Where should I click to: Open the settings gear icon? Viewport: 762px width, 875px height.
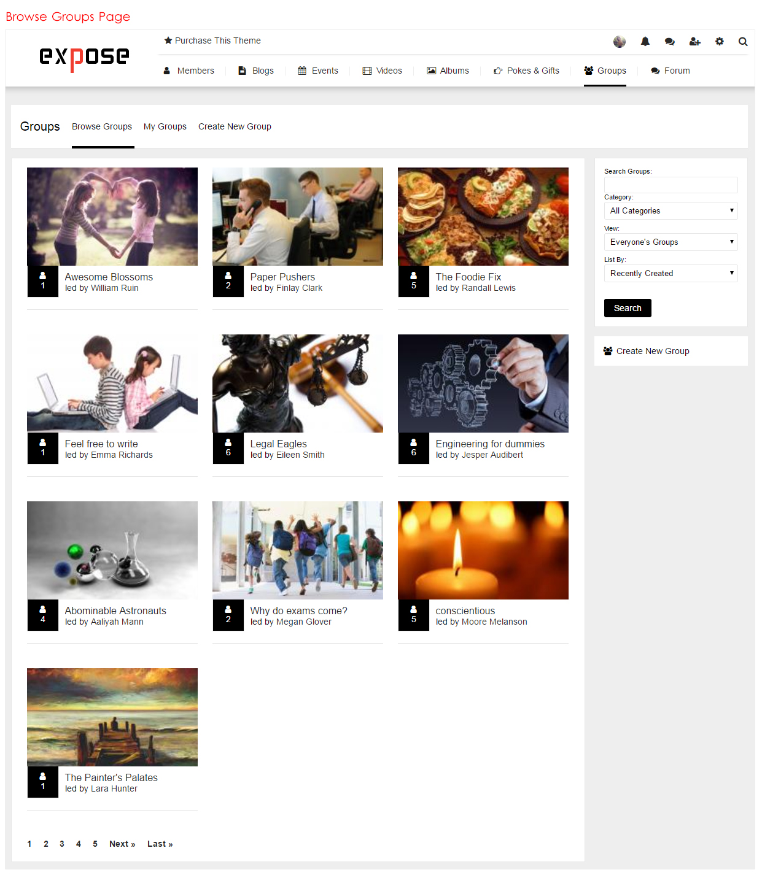(719, 42)
